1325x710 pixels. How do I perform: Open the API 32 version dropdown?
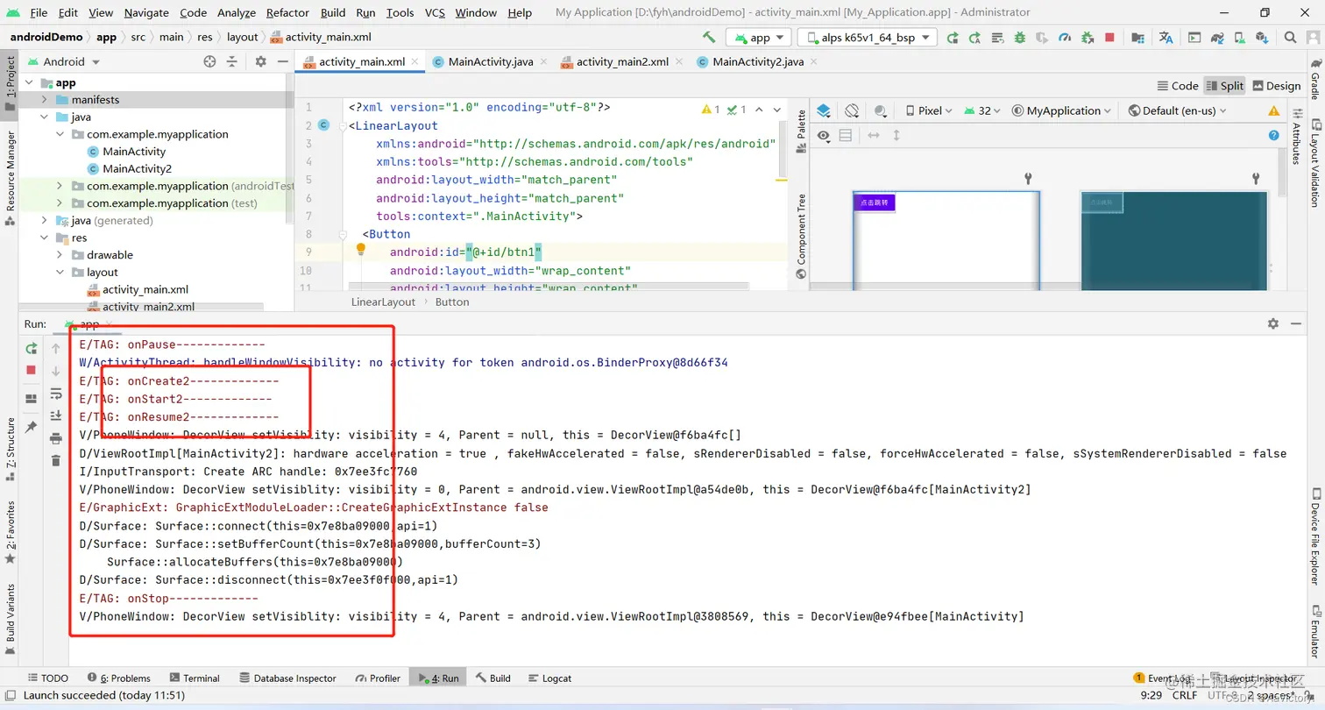click(x=982, y=110)
